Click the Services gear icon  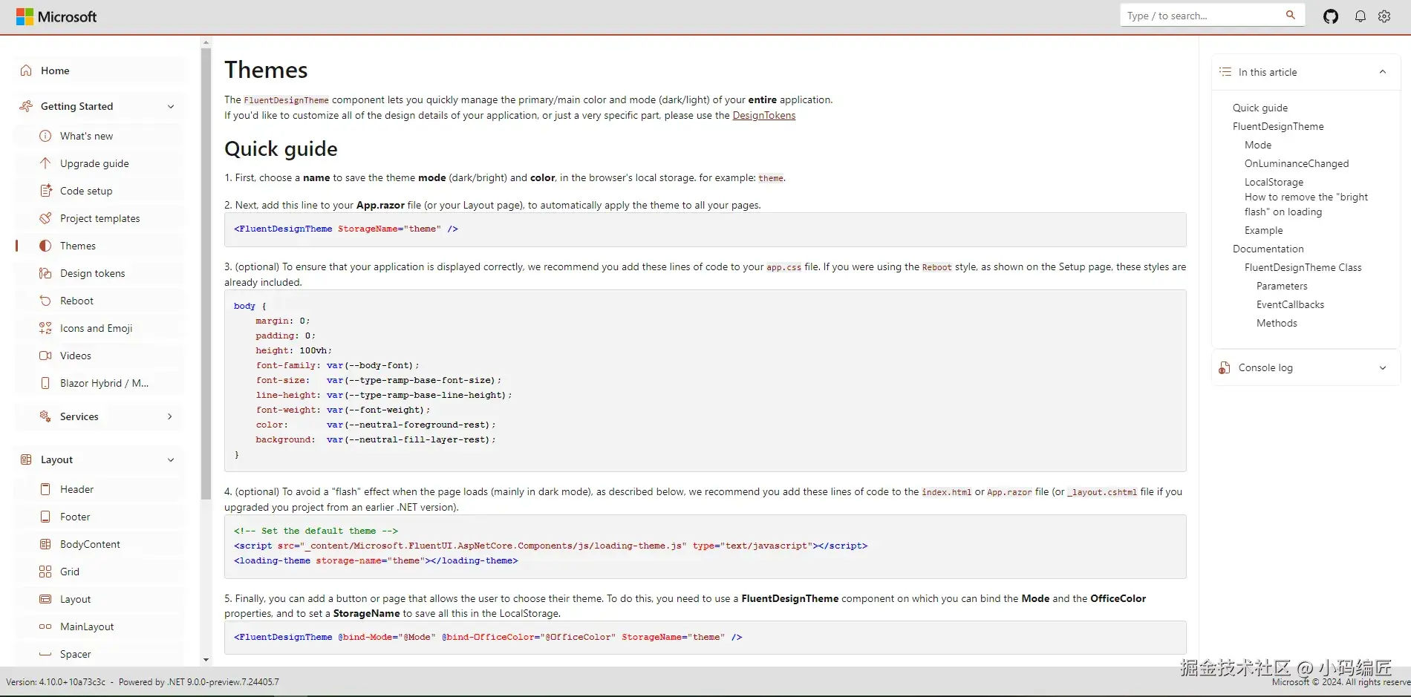tap(45, 416)
